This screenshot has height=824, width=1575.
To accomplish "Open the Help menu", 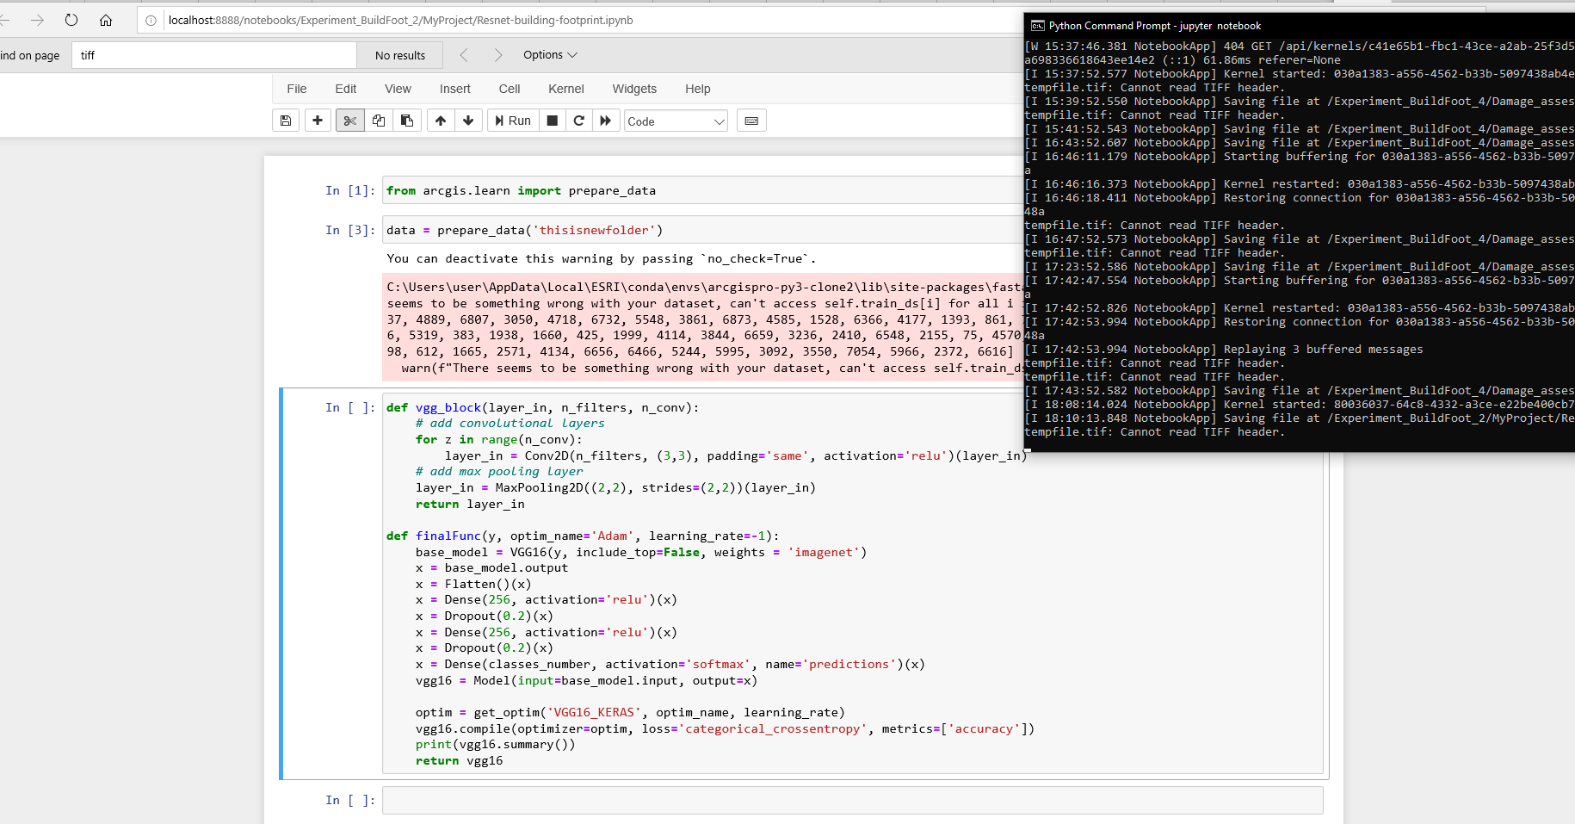I will pos(698,89).
